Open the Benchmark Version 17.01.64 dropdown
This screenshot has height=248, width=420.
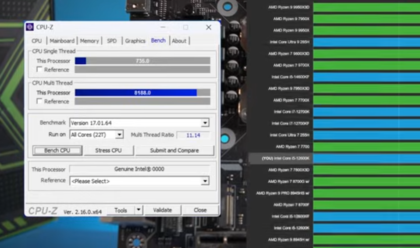(x=205, y=123)
